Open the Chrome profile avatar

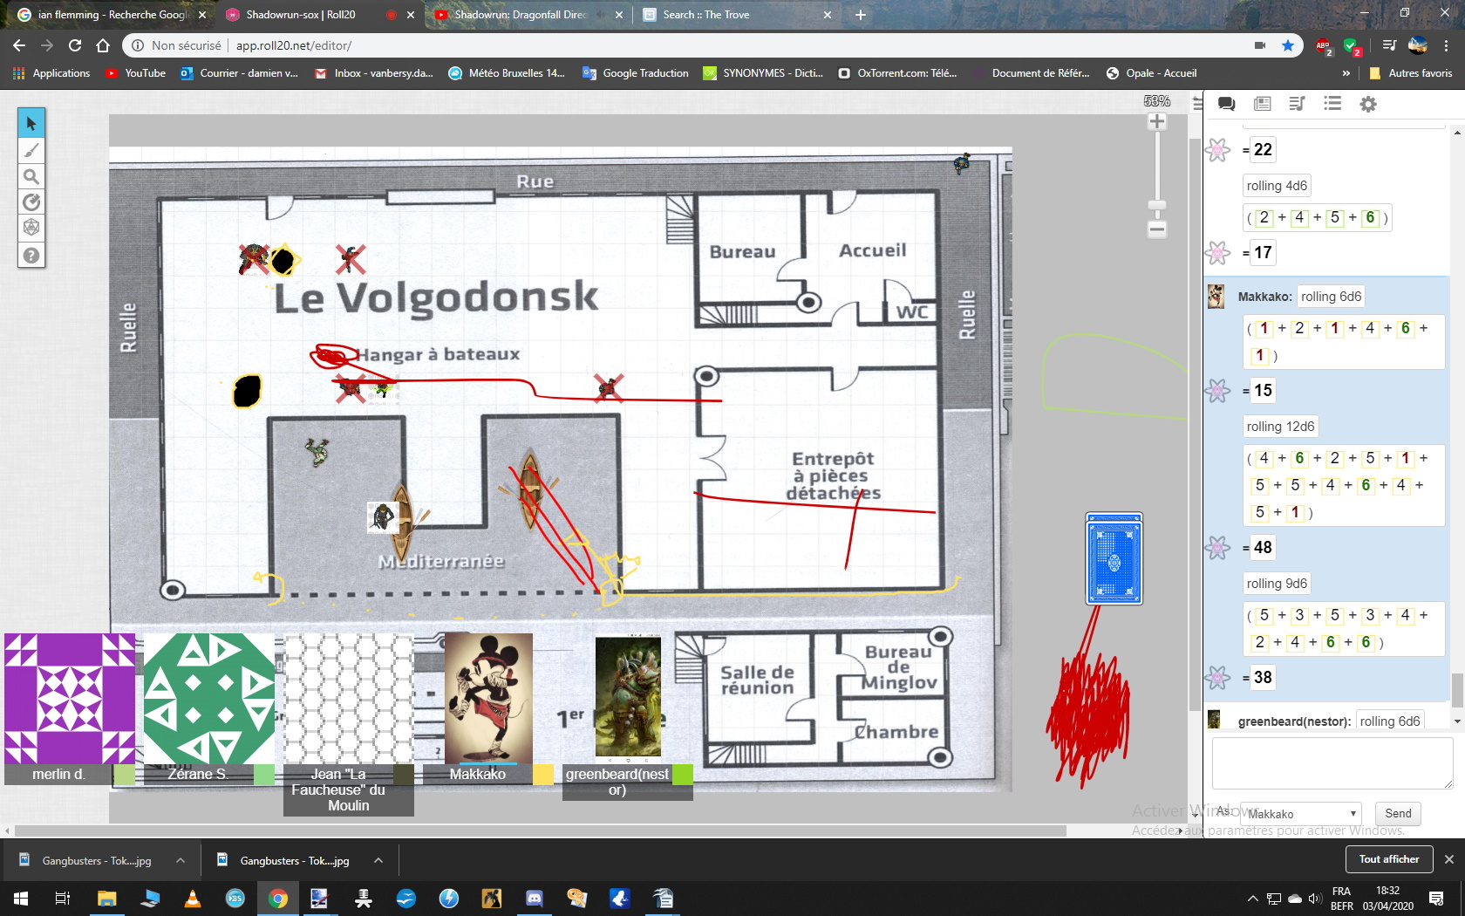click(x=1418, y=45)
